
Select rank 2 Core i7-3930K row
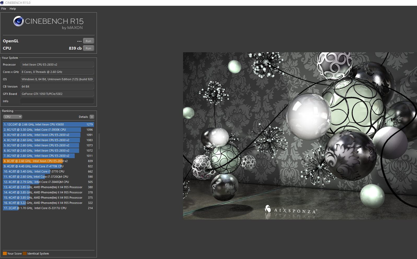(48, 130)
